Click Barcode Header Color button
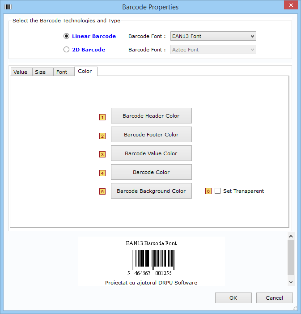Viewport: 301px width, 314px height. point(151,116)
